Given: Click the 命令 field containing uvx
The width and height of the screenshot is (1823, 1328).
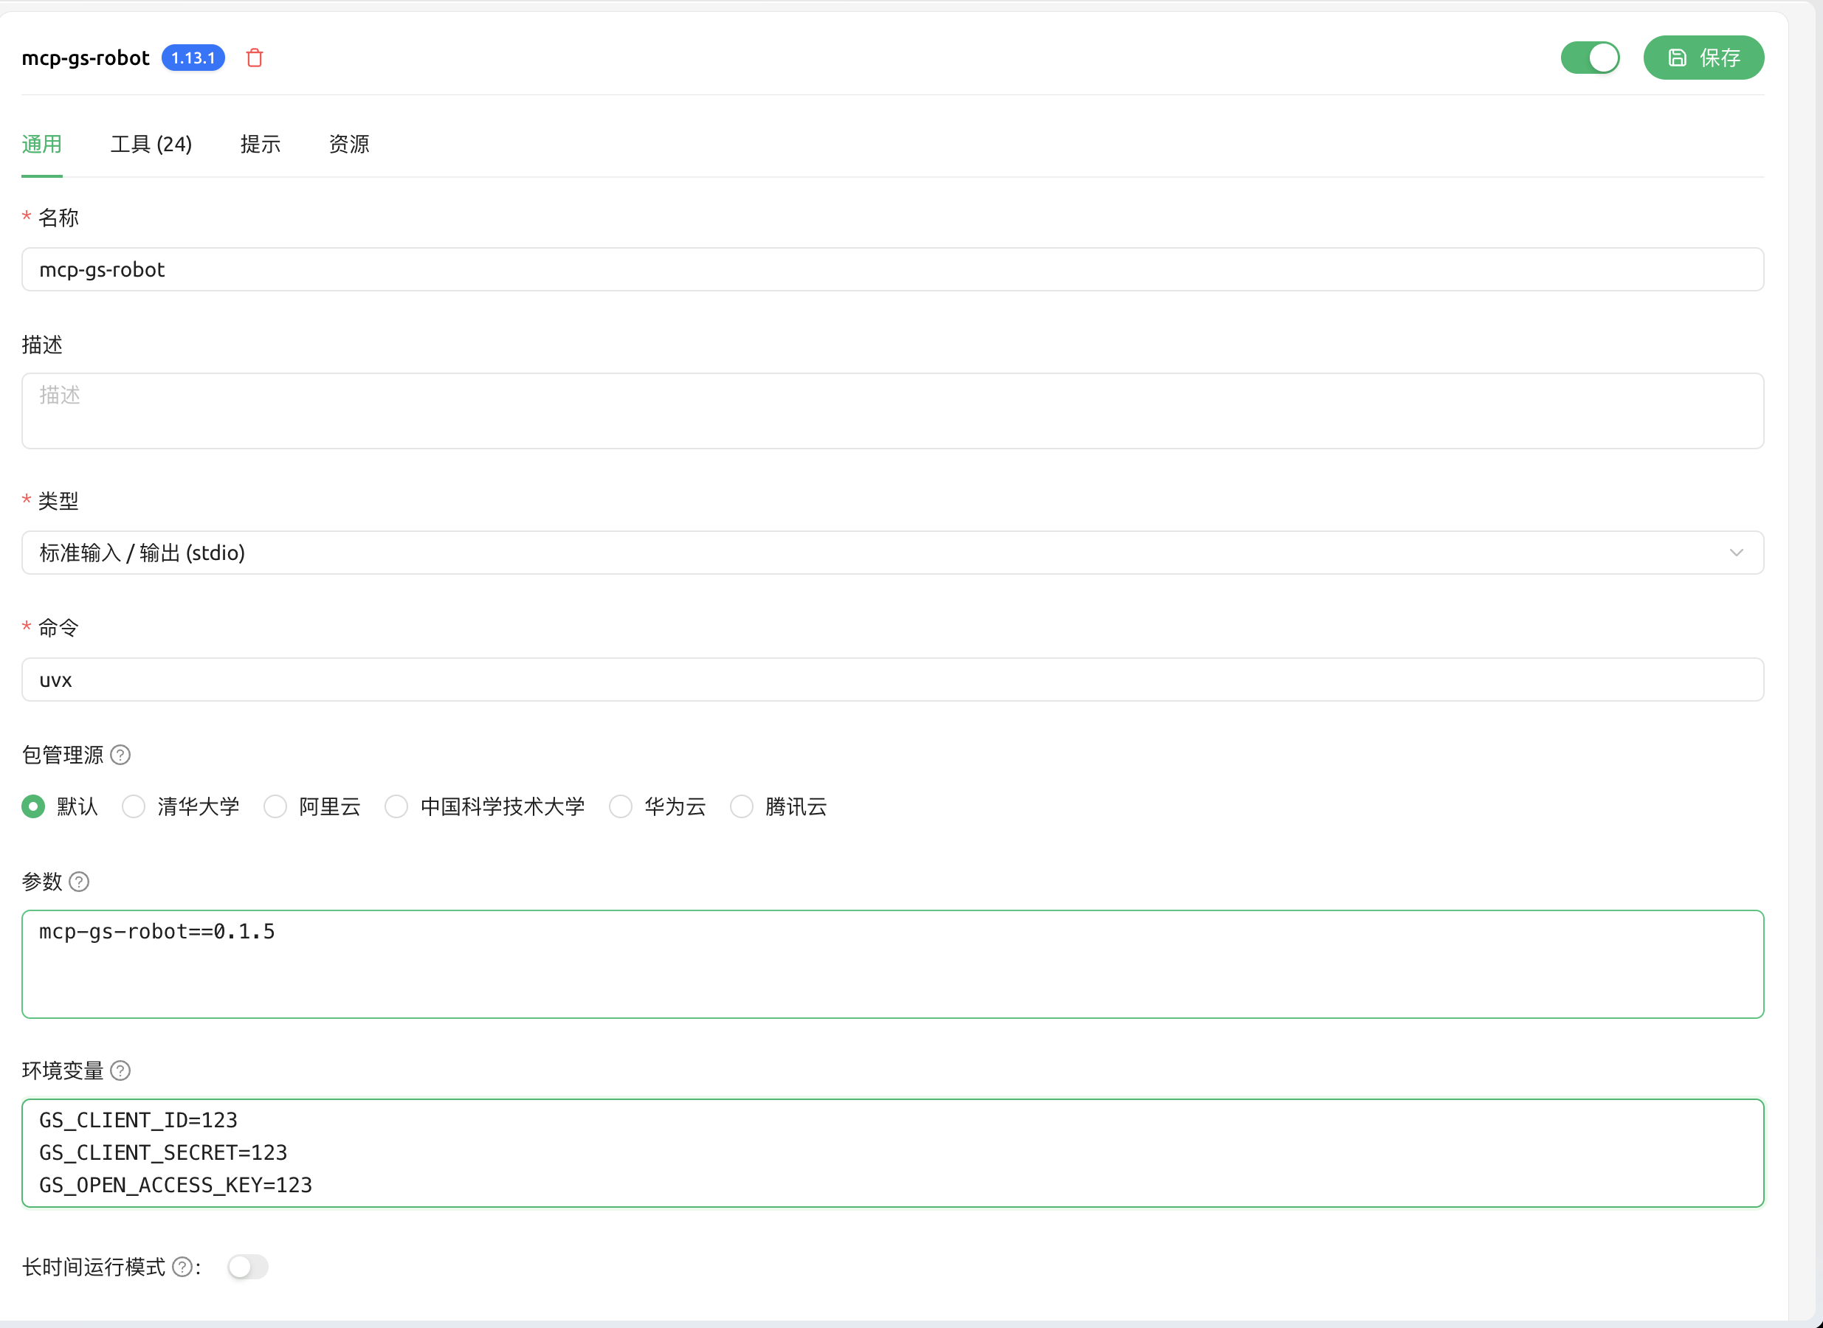Looking at the screenshot, I should [892, 680].
